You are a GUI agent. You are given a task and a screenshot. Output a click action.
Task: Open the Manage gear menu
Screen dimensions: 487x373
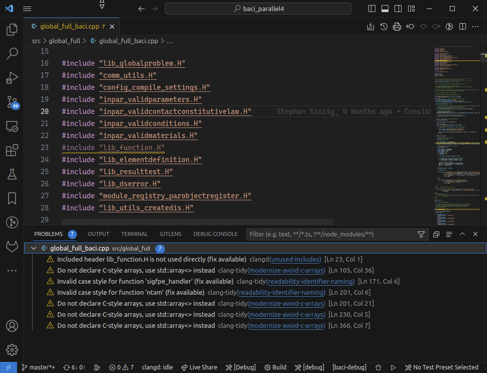pyautogui.click(x=12, y=350)
